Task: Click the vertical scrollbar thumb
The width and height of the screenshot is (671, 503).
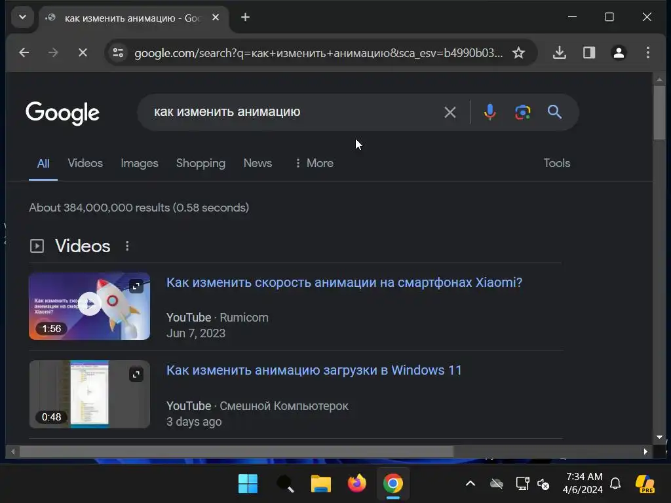Action: [659, 113]
